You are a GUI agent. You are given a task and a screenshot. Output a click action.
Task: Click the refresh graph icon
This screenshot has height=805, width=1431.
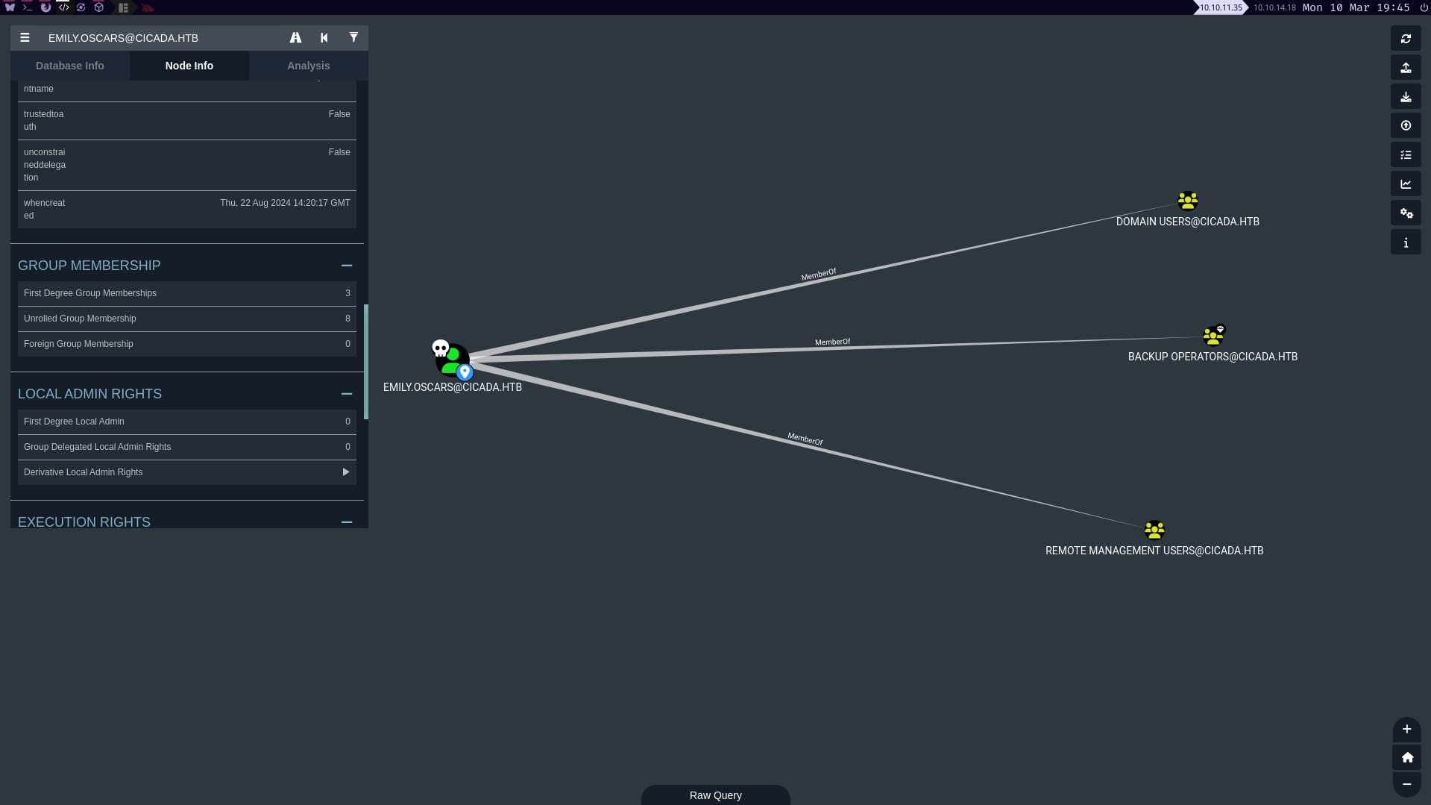point(1406,39)
